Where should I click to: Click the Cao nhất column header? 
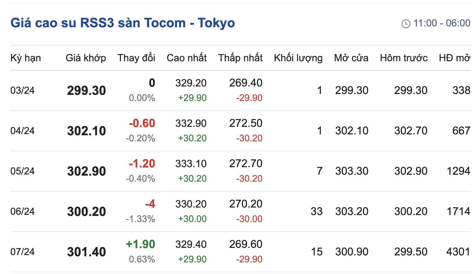(187, 58)
